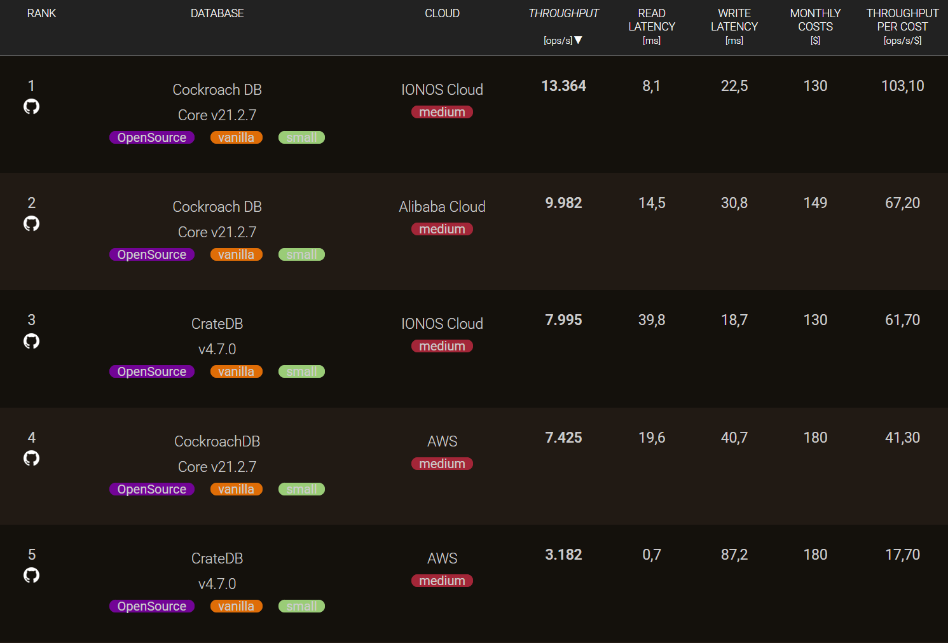Open GitHub icon for rank 1 row
The height and width of the screenshot is (643, 948).
31,106
